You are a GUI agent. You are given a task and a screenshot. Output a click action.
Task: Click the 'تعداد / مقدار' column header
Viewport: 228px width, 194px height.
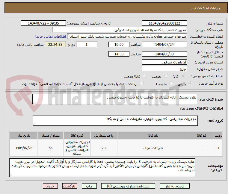point(50,136)
